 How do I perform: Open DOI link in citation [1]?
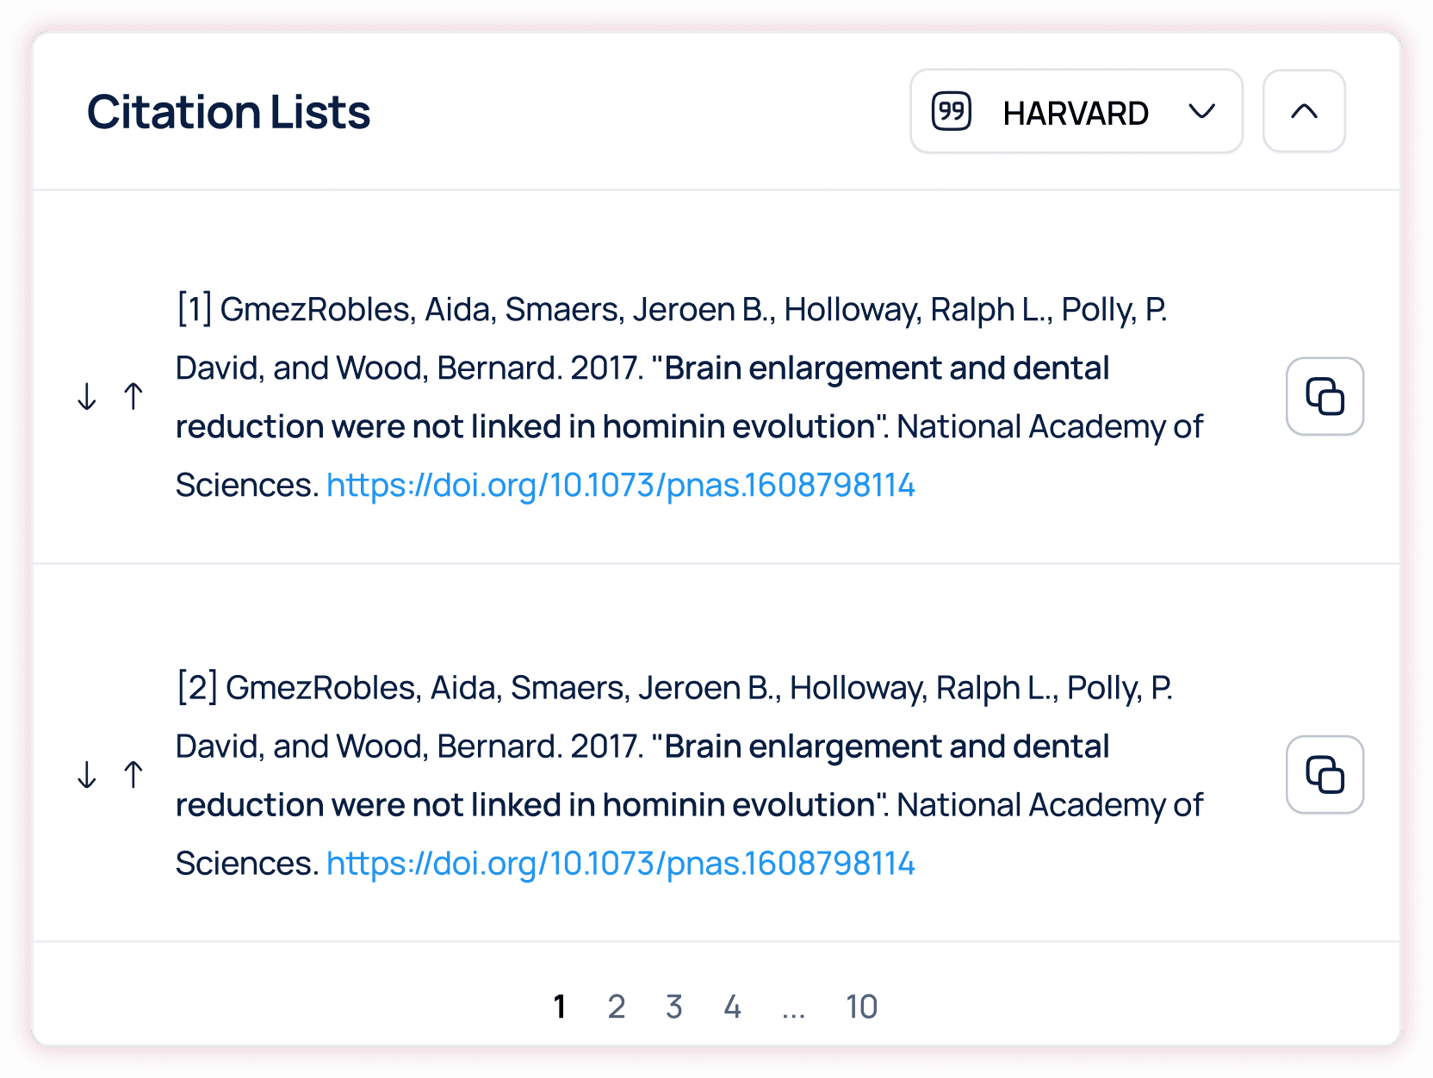620,486
